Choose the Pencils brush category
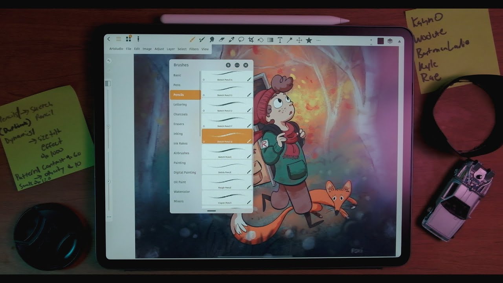The width and height of the screenshot is (503, 283). (x=185, y=95)
